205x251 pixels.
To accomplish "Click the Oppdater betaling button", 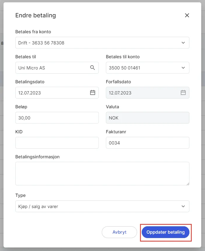I will (x=166, y=232).
